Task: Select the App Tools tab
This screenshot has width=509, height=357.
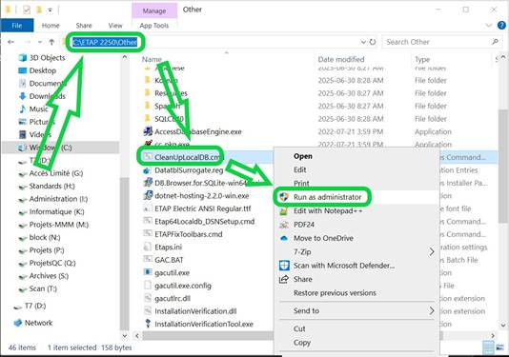Action: [x=154, y=26]
